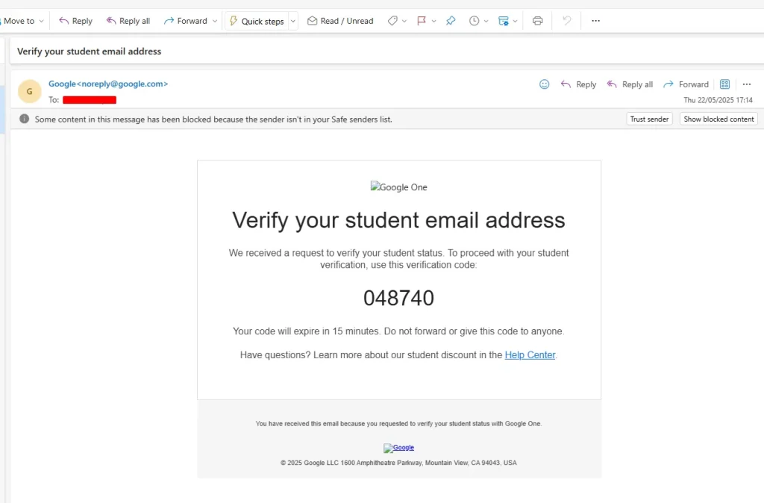The image size is (764, 503).
Task: Open more options with the ellipsis in message header
Action: [x=747, y=84]
